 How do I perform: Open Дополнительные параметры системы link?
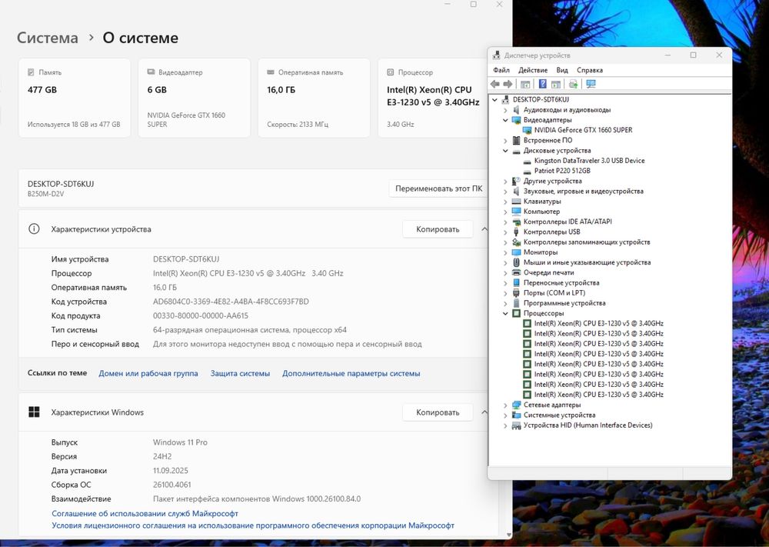coord(351,373)
